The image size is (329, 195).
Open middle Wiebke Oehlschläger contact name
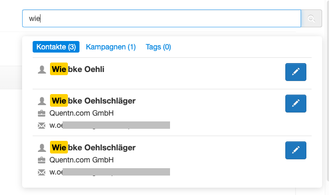(93, 101)
